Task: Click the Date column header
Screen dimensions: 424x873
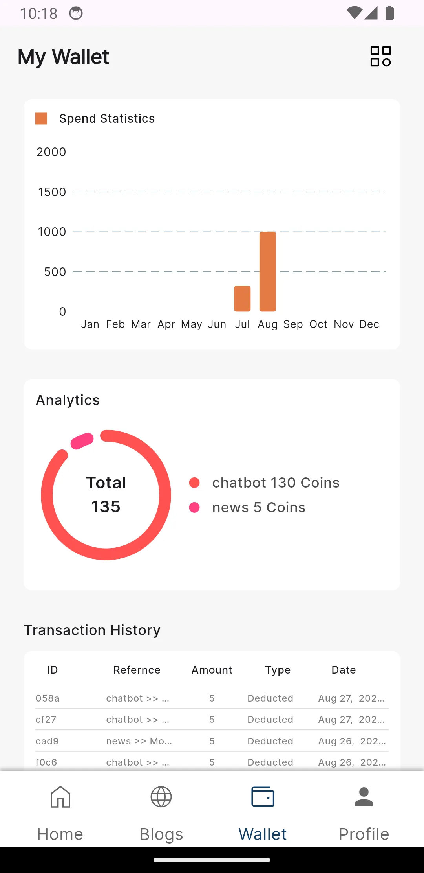Action: [344, 670]
